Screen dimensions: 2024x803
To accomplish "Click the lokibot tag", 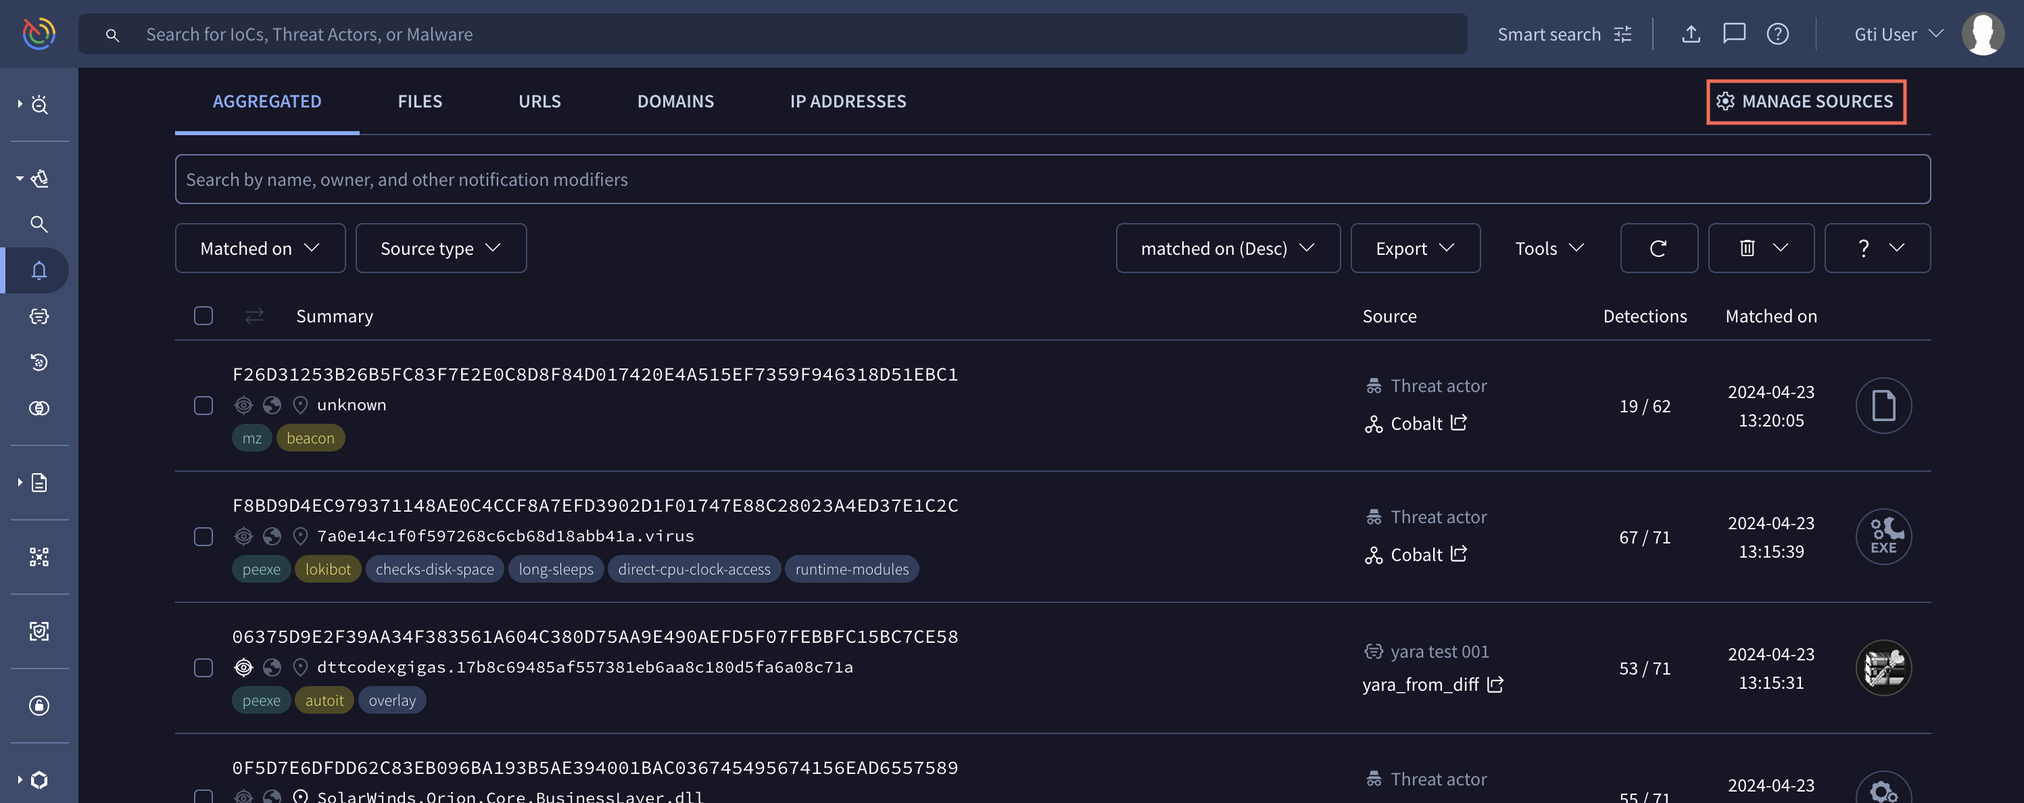I will click(328, 569).
